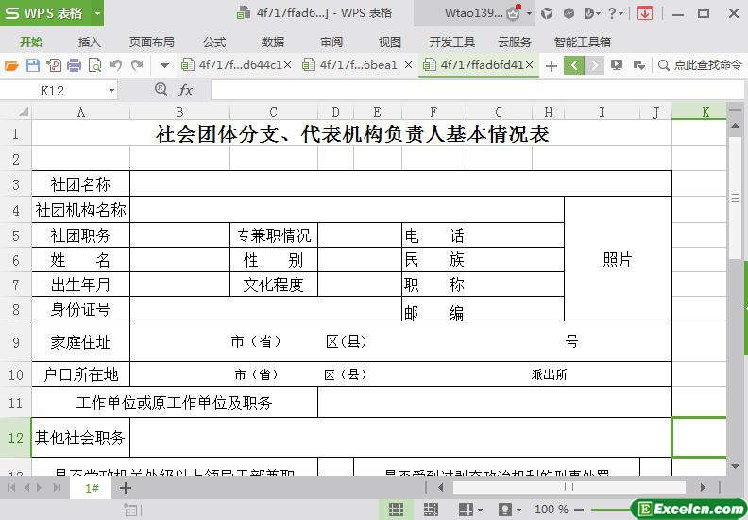
Task: Switch to the 视图 ribbon tab
Action: point(390,42)
